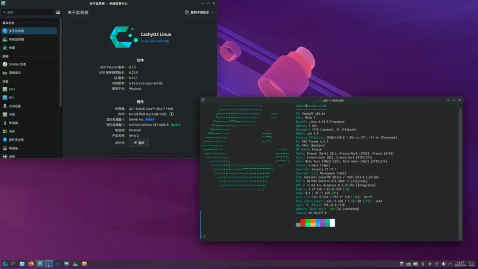Click the taskbar clock showing 14:47

click(460, 264)
